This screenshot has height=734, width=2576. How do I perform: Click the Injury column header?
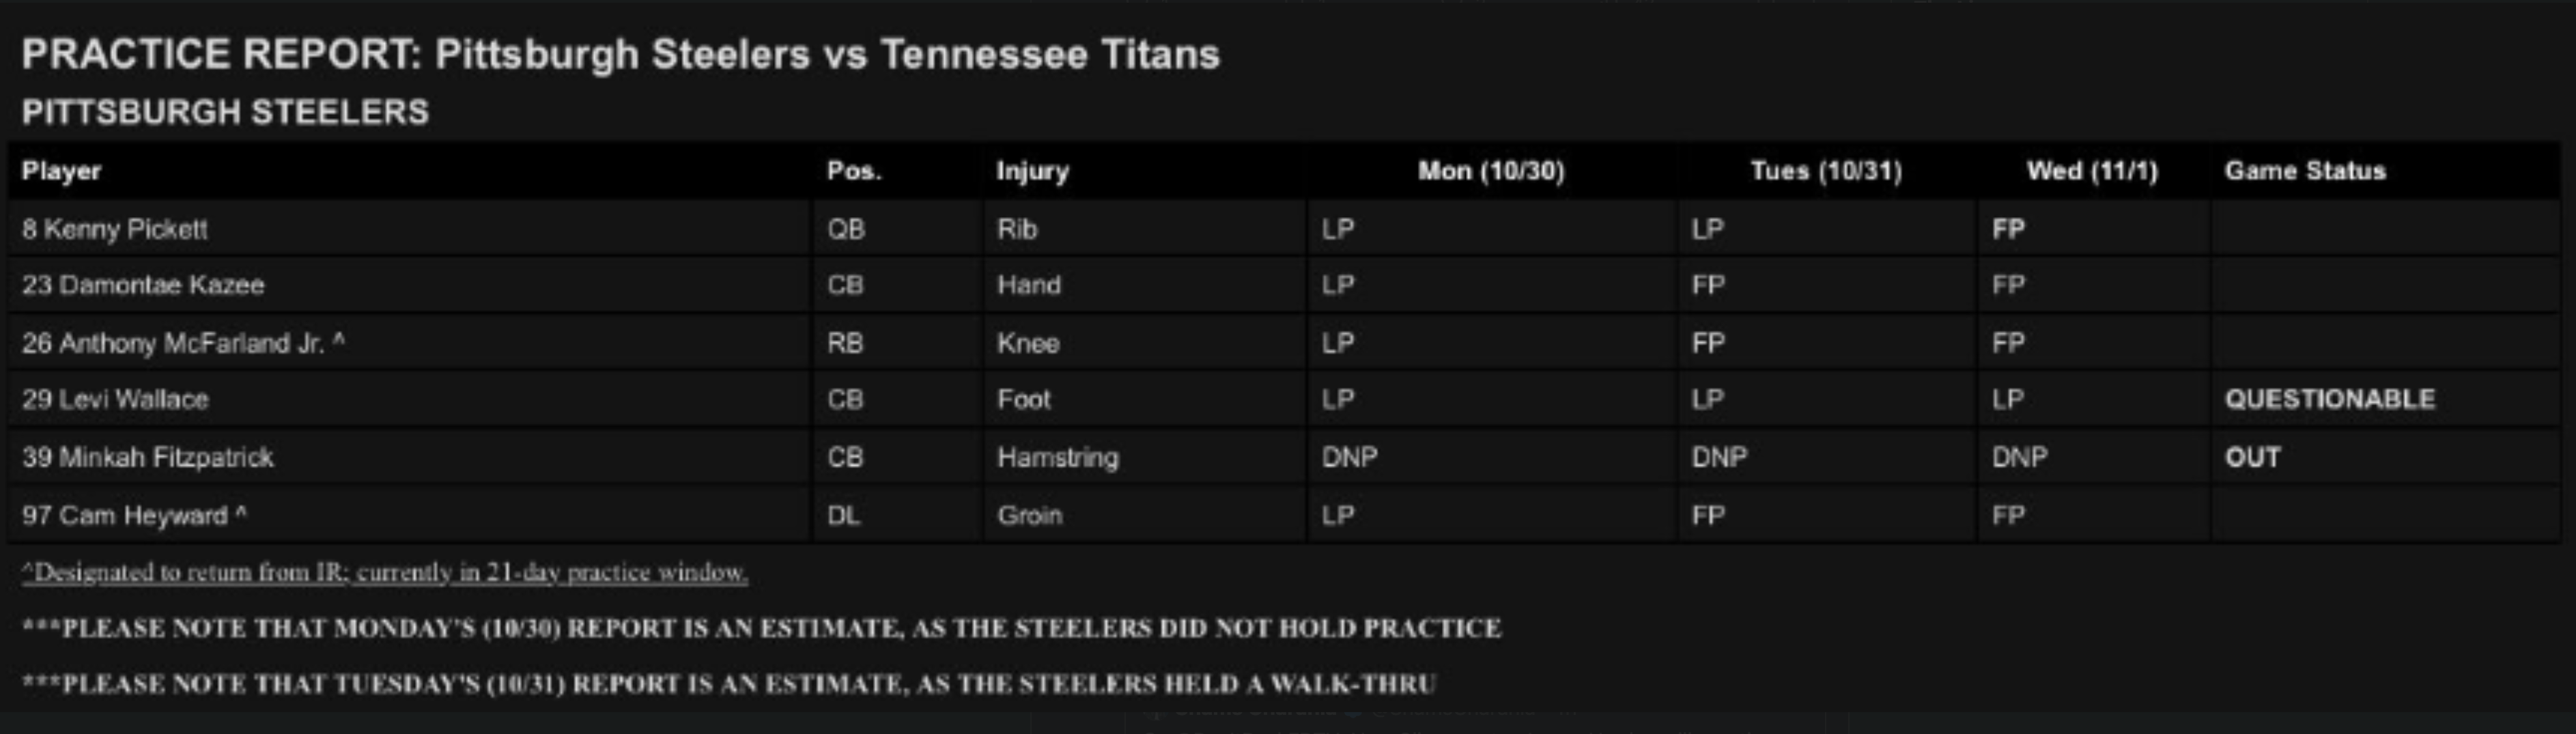coord(1032,171)
